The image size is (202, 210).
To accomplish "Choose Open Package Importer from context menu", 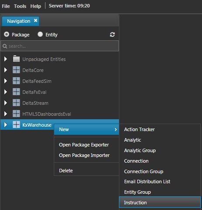I will point(87,155).
